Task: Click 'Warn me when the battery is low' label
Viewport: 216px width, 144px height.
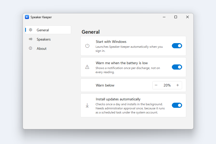Action: click(x=122, y=63)
